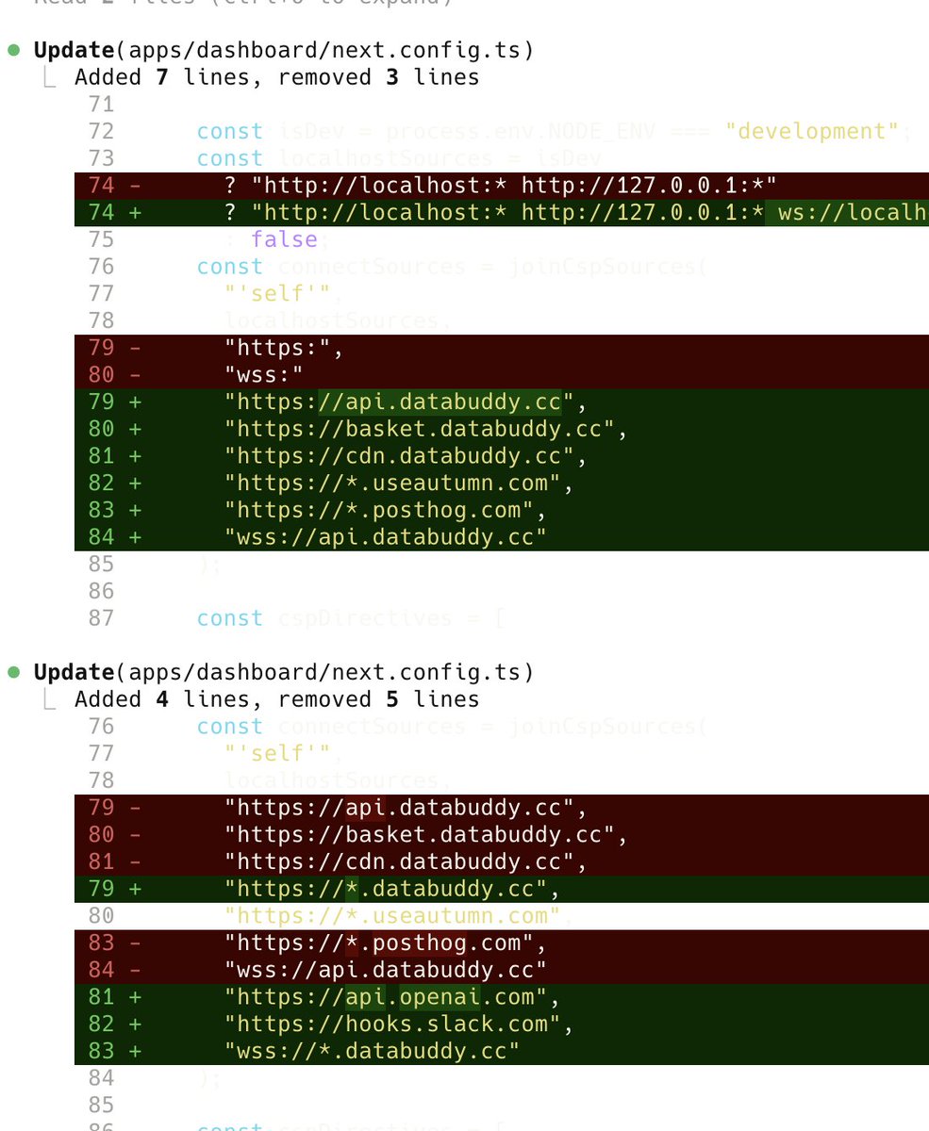The image size is (929, 1131).
Task: Select added line 74 containing ws://localh
Action: [502, 213]
